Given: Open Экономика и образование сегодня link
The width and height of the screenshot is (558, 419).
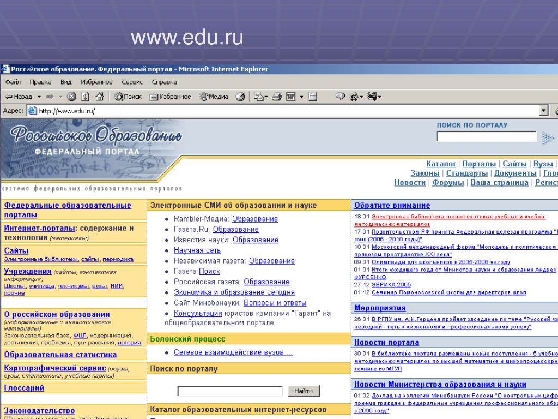Looking at the screenshot, I should (234, 292).
